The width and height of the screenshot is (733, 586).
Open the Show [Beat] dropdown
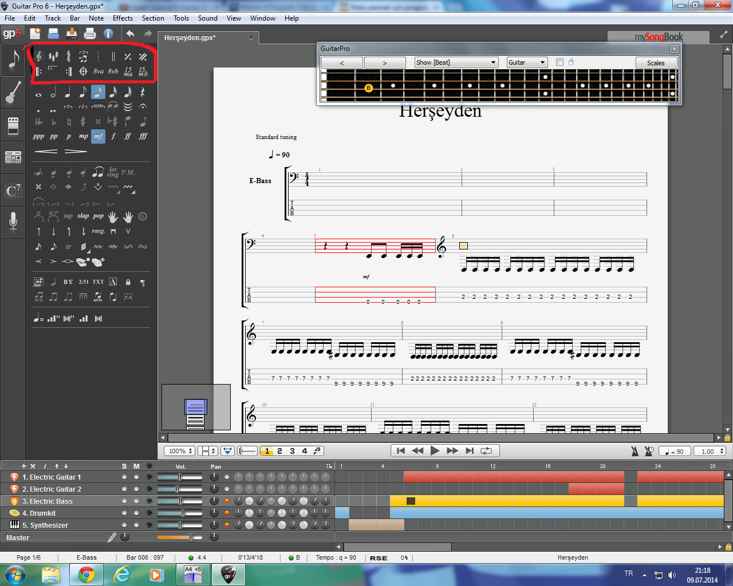tap(456, 62)
